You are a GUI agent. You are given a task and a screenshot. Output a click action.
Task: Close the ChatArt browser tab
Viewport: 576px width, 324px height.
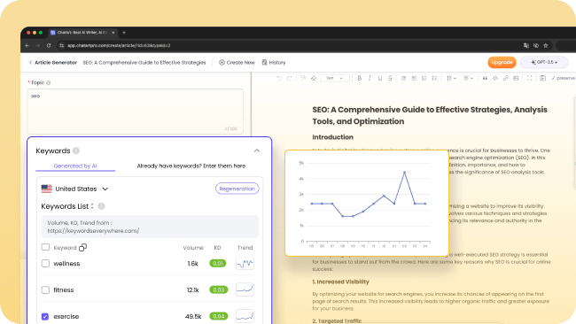click(113, 33)
